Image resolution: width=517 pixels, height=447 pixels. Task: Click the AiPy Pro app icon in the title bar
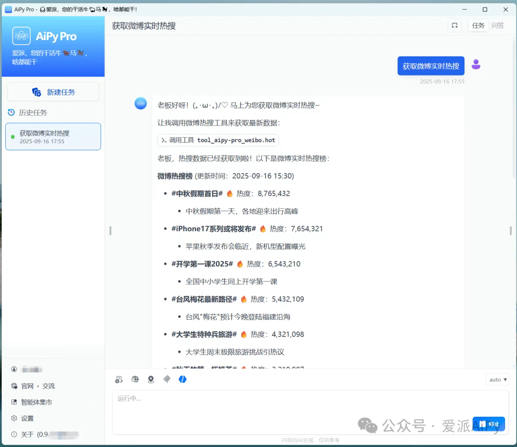click(x=8, y=9)
